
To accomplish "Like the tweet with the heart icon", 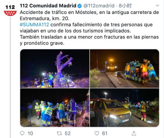I will pyautogui.click(x=97, y=133).
